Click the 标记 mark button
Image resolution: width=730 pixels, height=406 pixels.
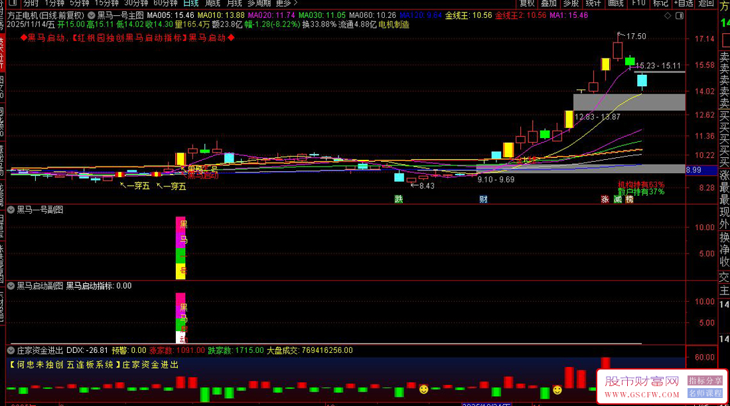point(660,3)
